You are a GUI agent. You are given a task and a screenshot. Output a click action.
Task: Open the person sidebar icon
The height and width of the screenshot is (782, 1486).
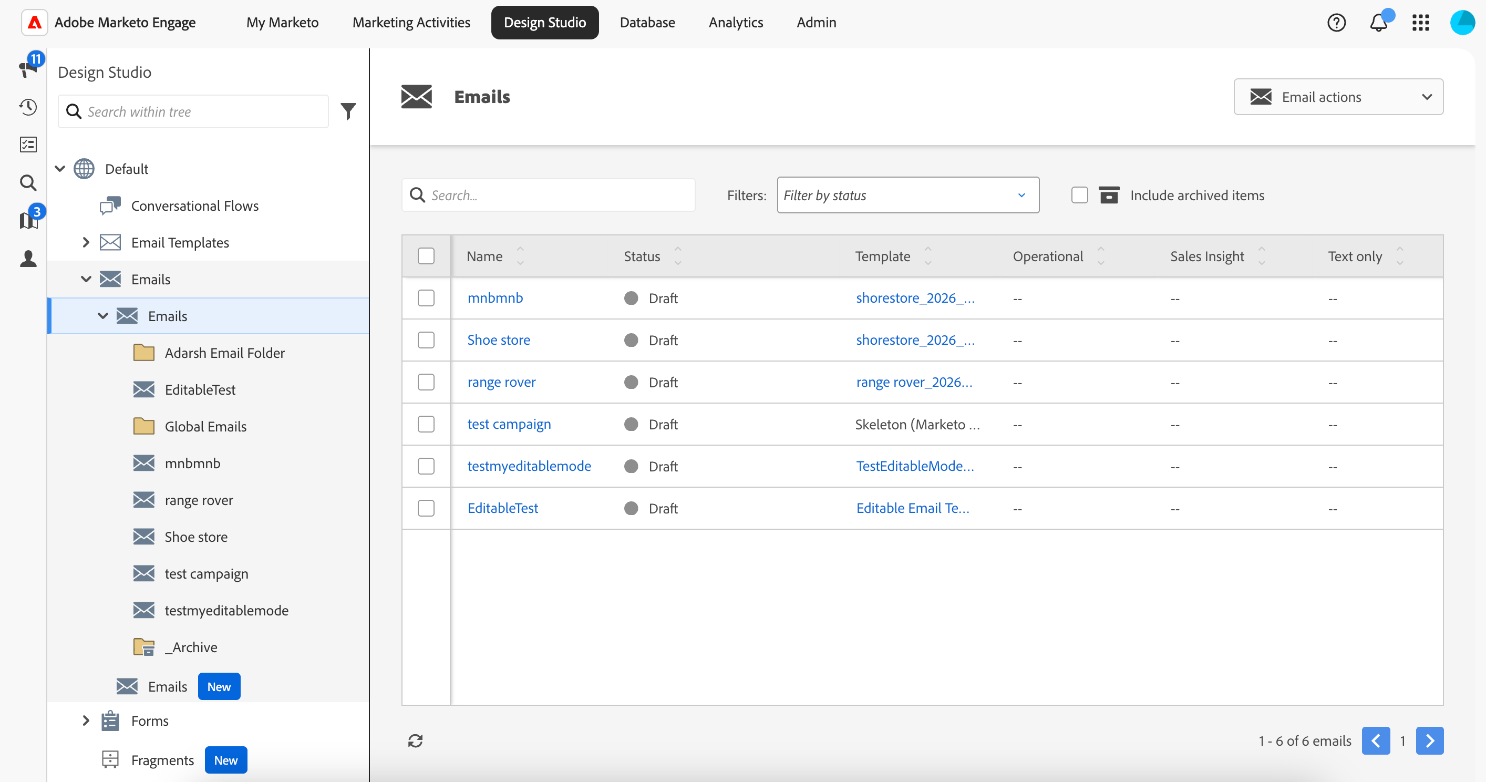pyautogui.click(x=28, y=258)
